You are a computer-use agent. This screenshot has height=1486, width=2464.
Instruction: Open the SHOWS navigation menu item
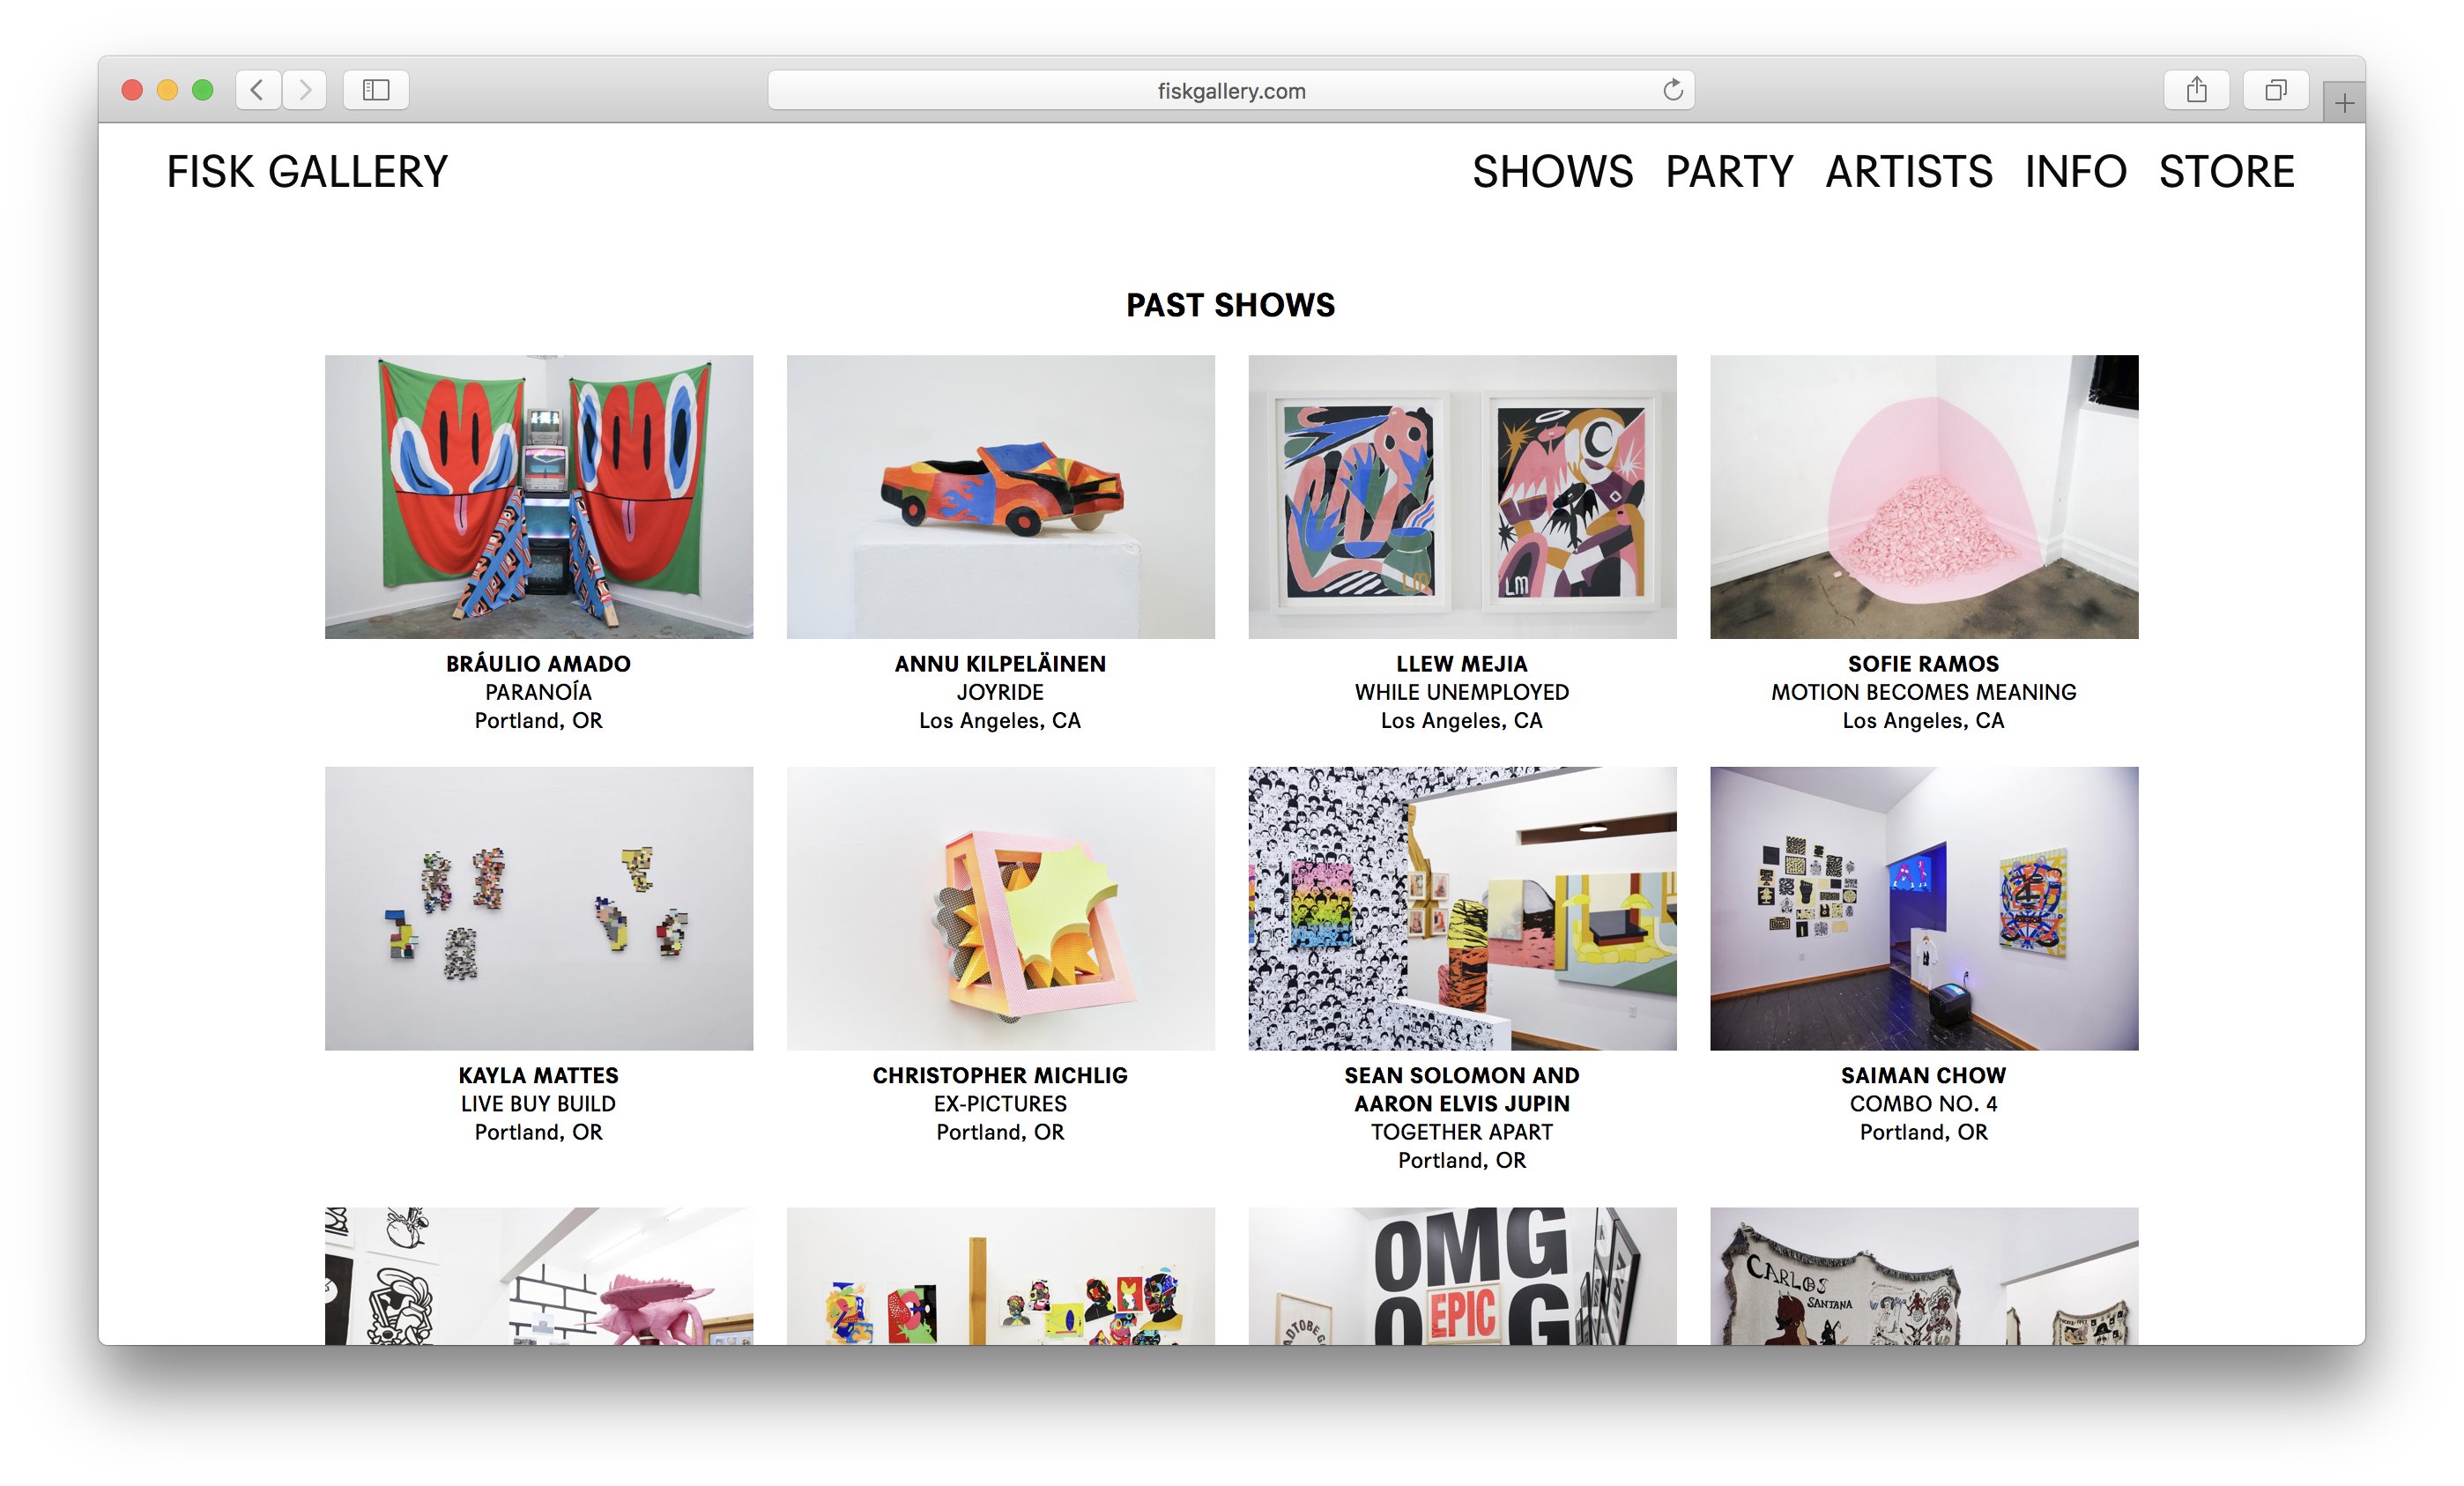[1552, 172]
